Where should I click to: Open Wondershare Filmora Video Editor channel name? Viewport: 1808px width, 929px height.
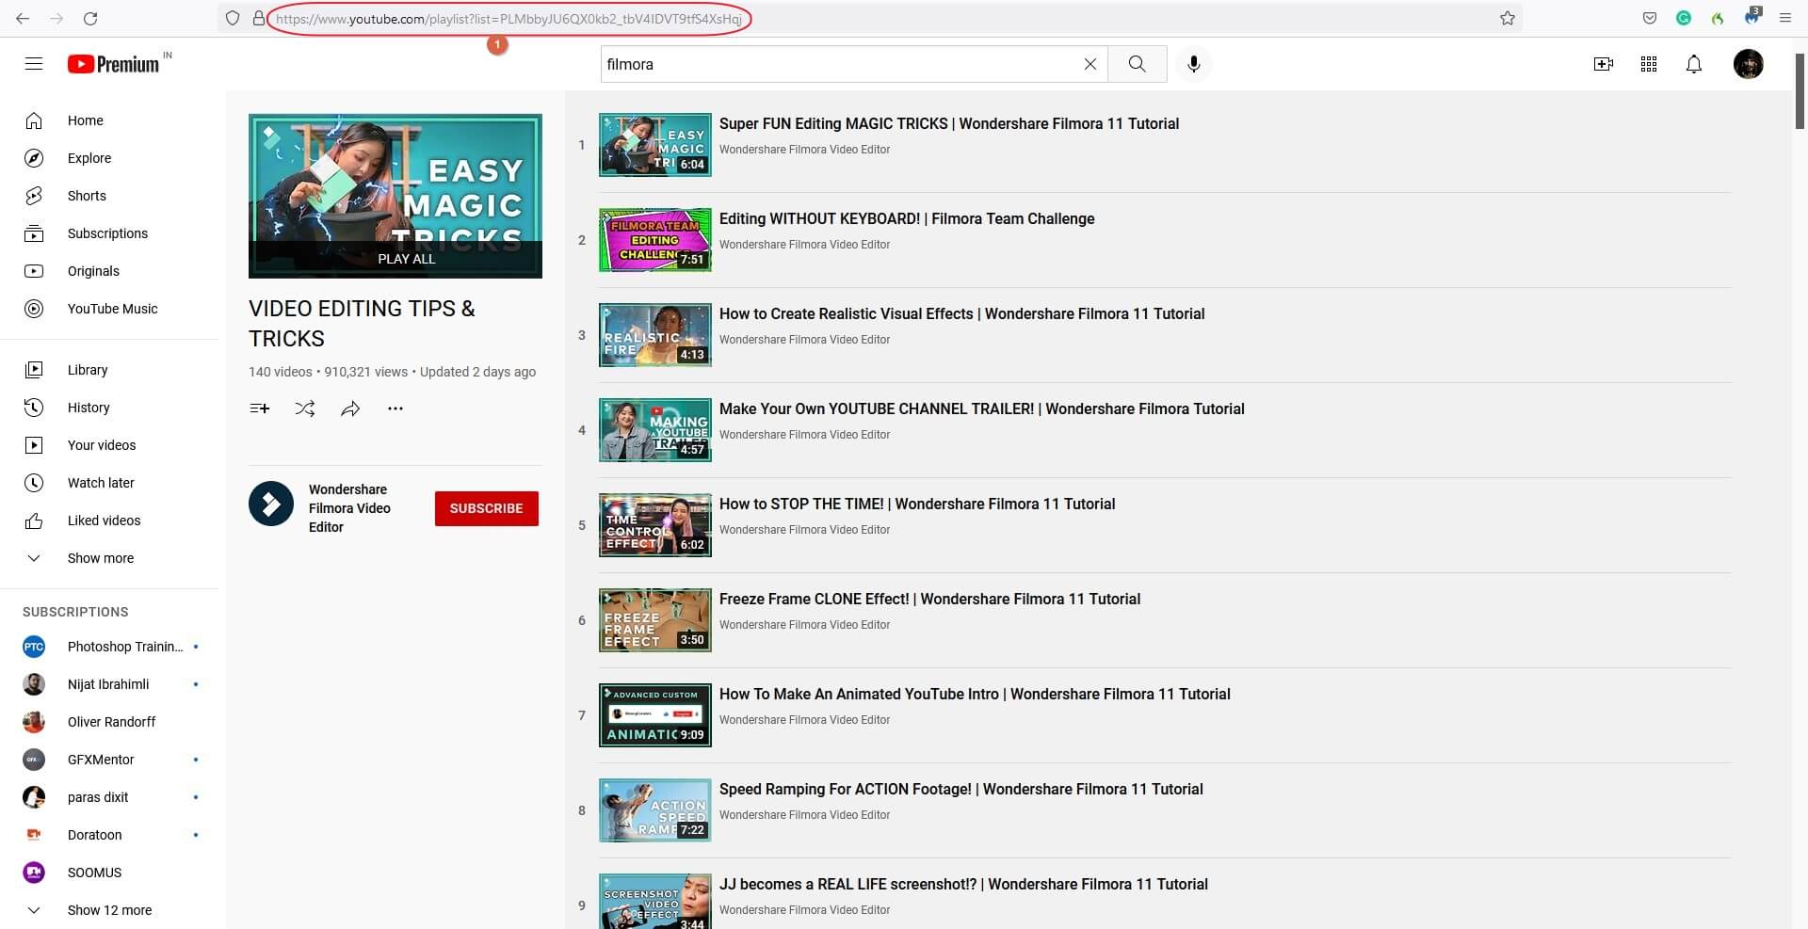[x=349, y=508]
